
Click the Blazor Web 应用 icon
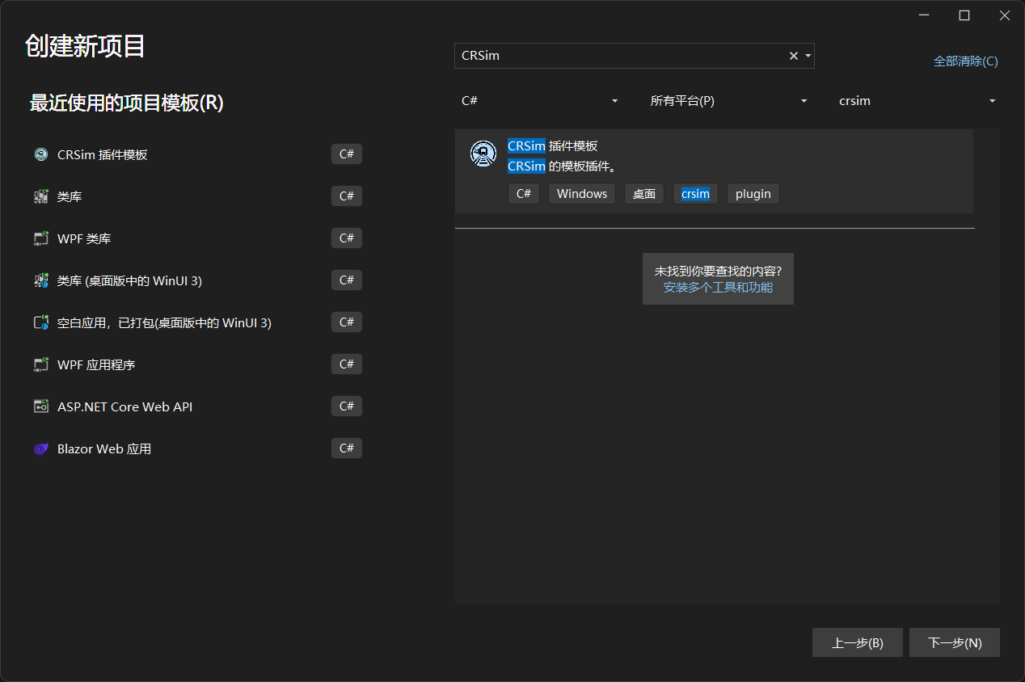coord(41,448)
